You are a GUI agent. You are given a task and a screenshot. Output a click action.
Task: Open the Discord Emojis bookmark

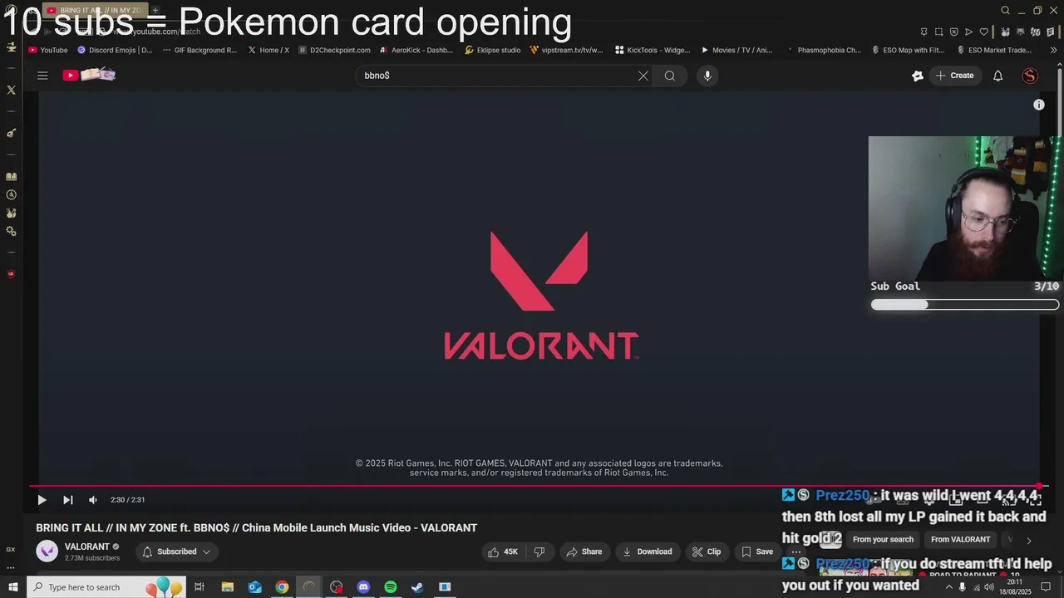115,50
